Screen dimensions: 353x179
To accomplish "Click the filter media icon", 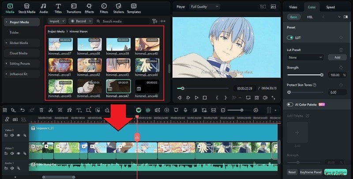I will [155, 21].
